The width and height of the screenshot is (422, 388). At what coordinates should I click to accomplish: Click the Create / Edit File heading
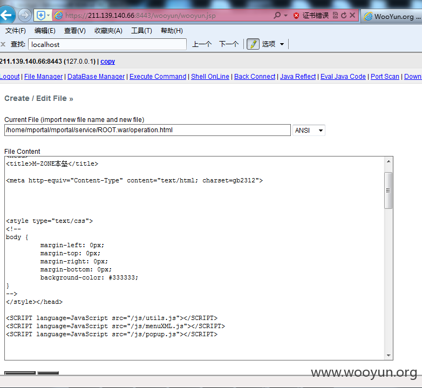(39, 98)
